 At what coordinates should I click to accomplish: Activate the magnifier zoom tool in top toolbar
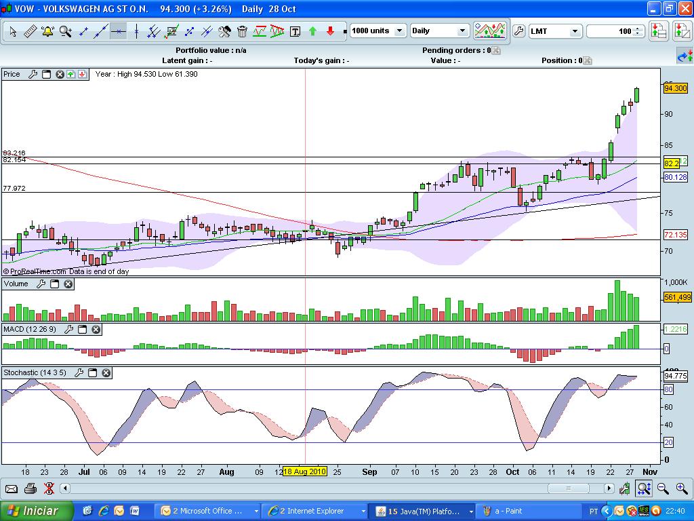click(66, 31)
